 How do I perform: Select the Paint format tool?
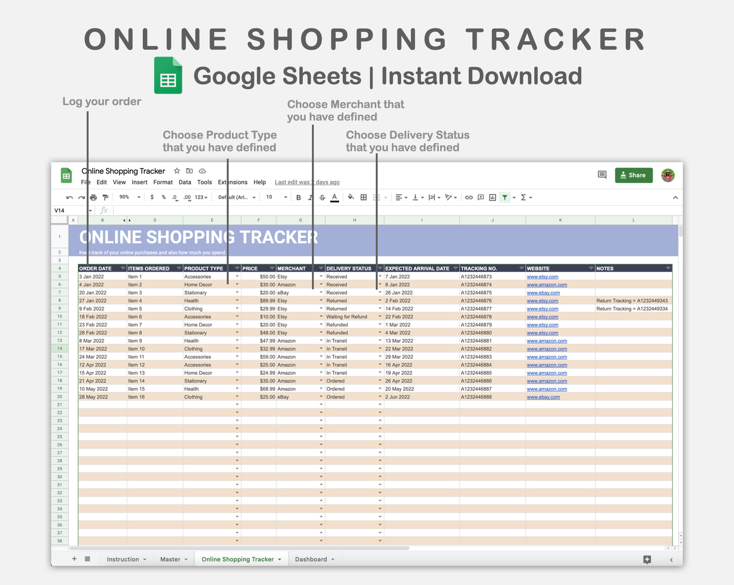[105, 198]
